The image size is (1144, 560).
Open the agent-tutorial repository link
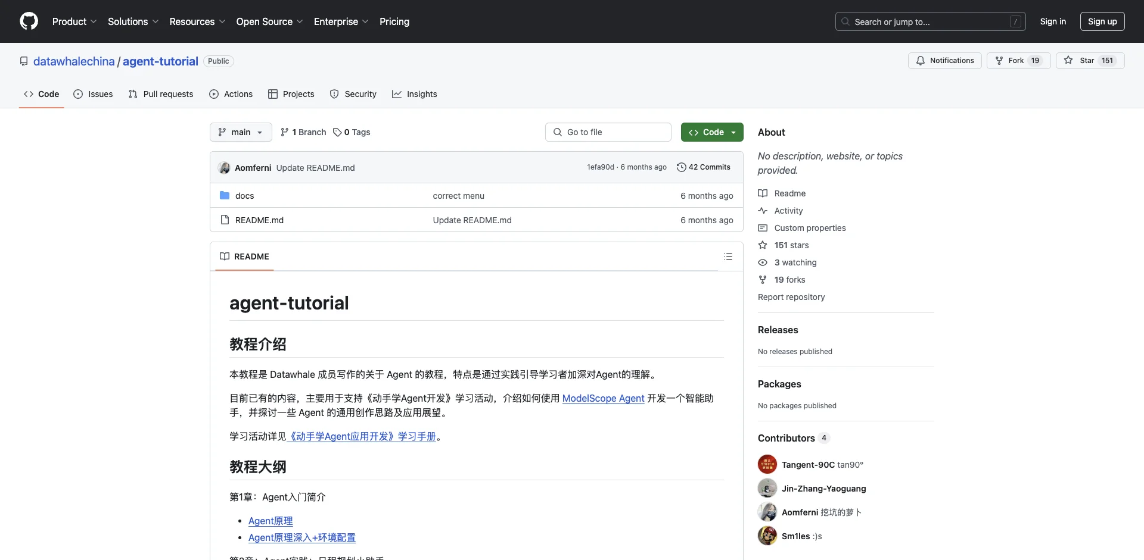[160, 61]
